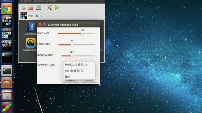Select the Facebook item in the drawer
The image size is (202, 113).
[31, 29]
